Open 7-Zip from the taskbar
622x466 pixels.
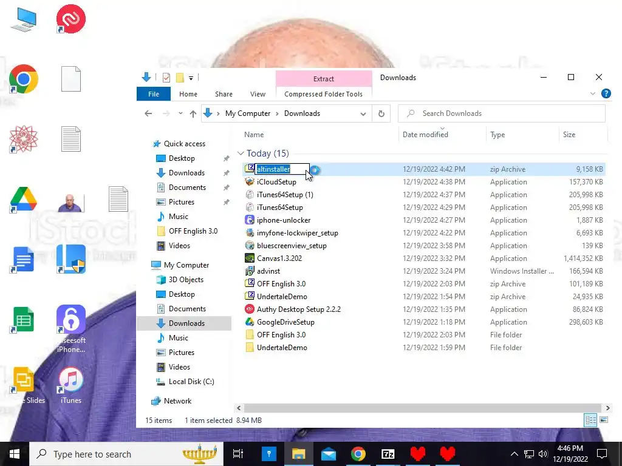(x=388, y=454)
